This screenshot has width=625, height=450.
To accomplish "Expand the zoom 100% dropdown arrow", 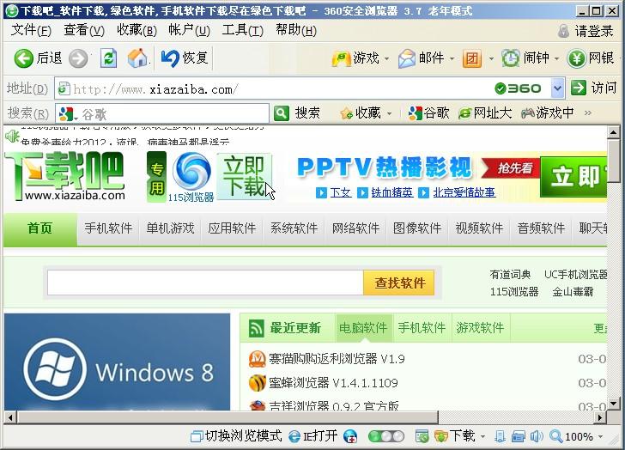I will 601,437.
